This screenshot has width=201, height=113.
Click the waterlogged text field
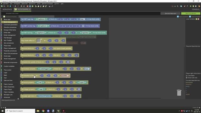(45, 69)
